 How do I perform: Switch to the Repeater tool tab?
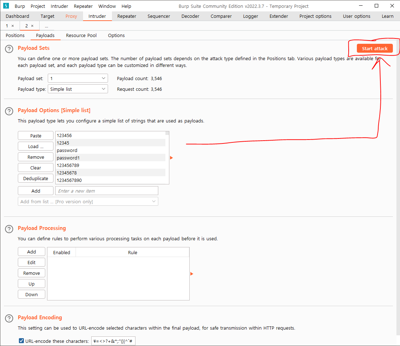pyautogui.click(x=127, y=16)
